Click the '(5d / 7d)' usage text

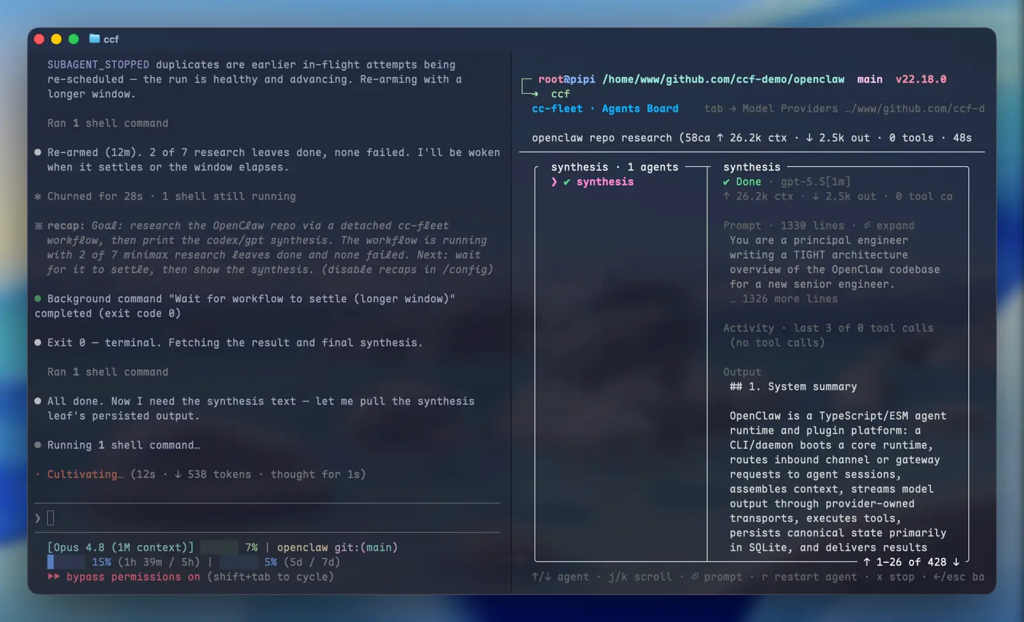tap(312, 562)
